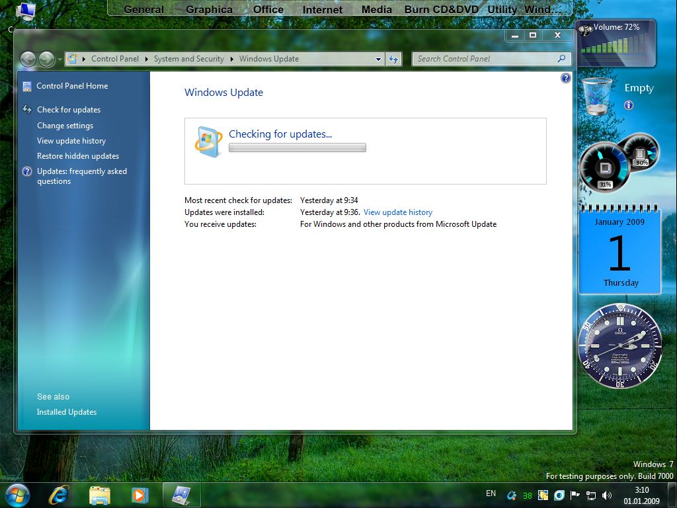Click Check for updates in sidebar
Screen dimensions: 677x508
pyautogui.click(x=69, y=110)
